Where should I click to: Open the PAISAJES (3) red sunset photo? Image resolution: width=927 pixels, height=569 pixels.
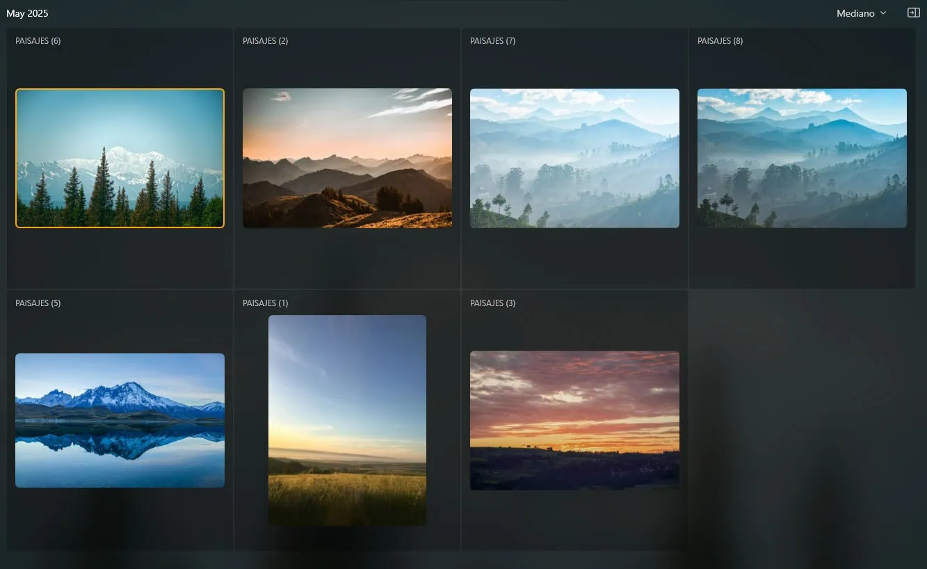tap(574, 420)
